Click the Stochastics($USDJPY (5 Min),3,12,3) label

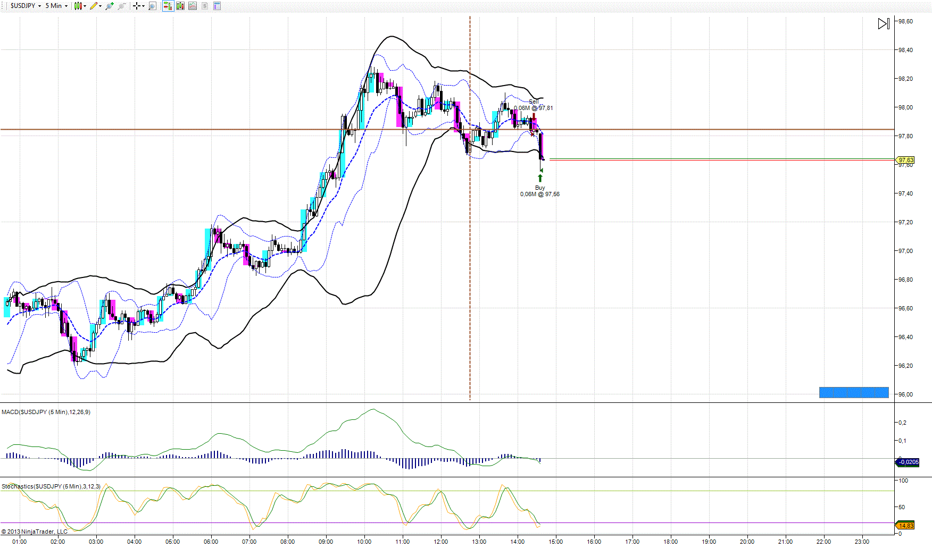[x=51, y=486]
